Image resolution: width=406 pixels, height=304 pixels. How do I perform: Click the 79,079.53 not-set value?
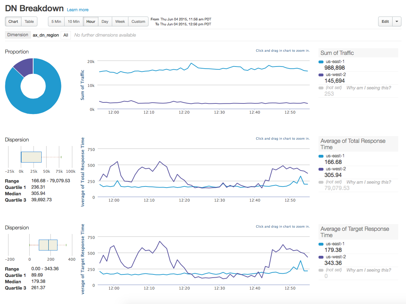coord(337,188)
